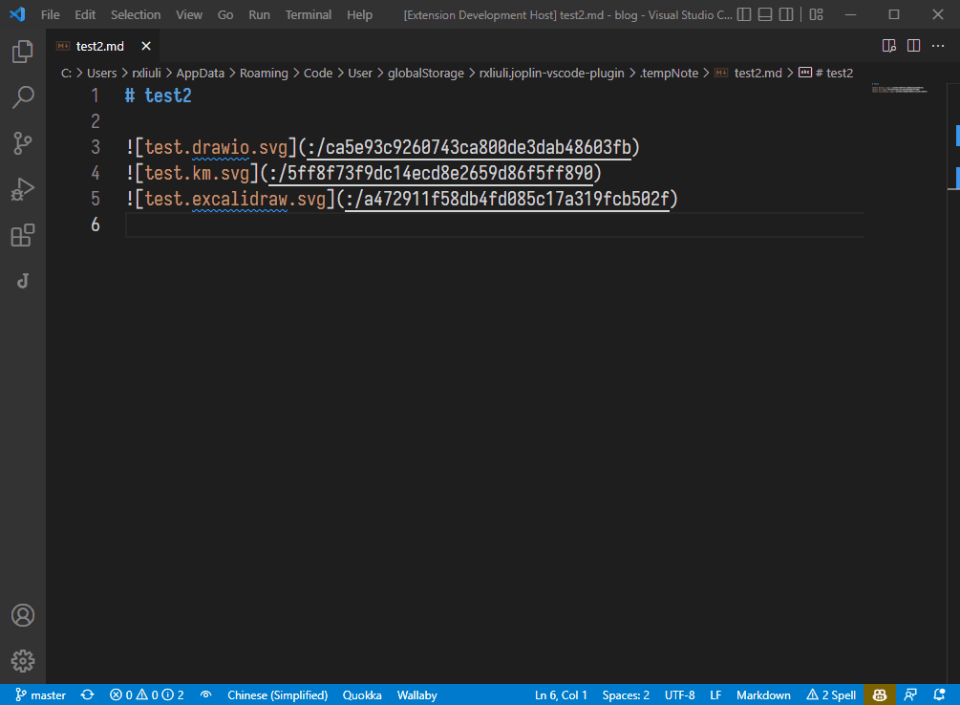Change the UTF-8 file encoding

pyautogui.click(x=679, y=695)
